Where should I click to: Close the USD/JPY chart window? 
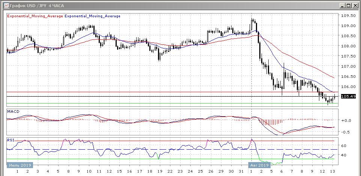(x=355, y=6)
